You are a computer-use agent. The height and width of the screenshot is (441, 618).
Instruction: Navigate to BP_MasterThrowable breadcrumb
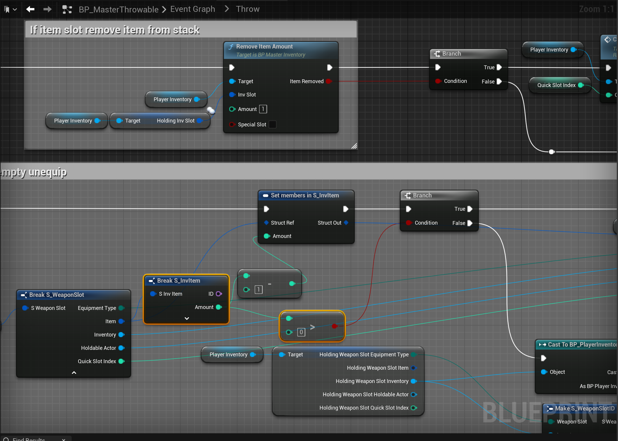(118, 9)
